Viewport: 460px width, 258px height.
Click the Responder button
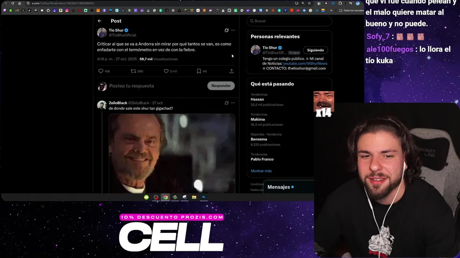coord(221,86)
